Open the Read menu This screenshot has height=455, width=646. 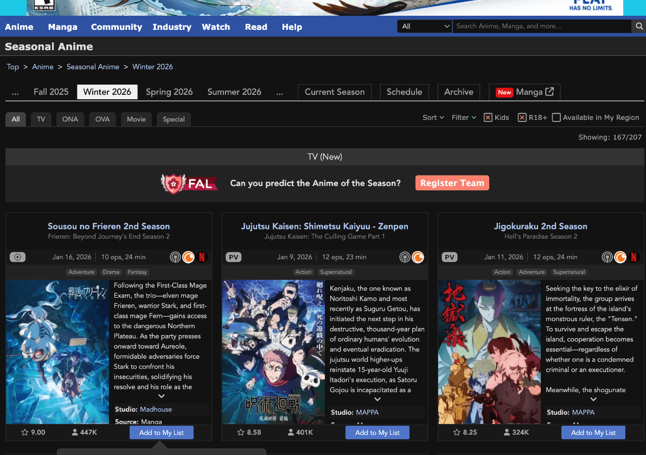click(256, 27)
